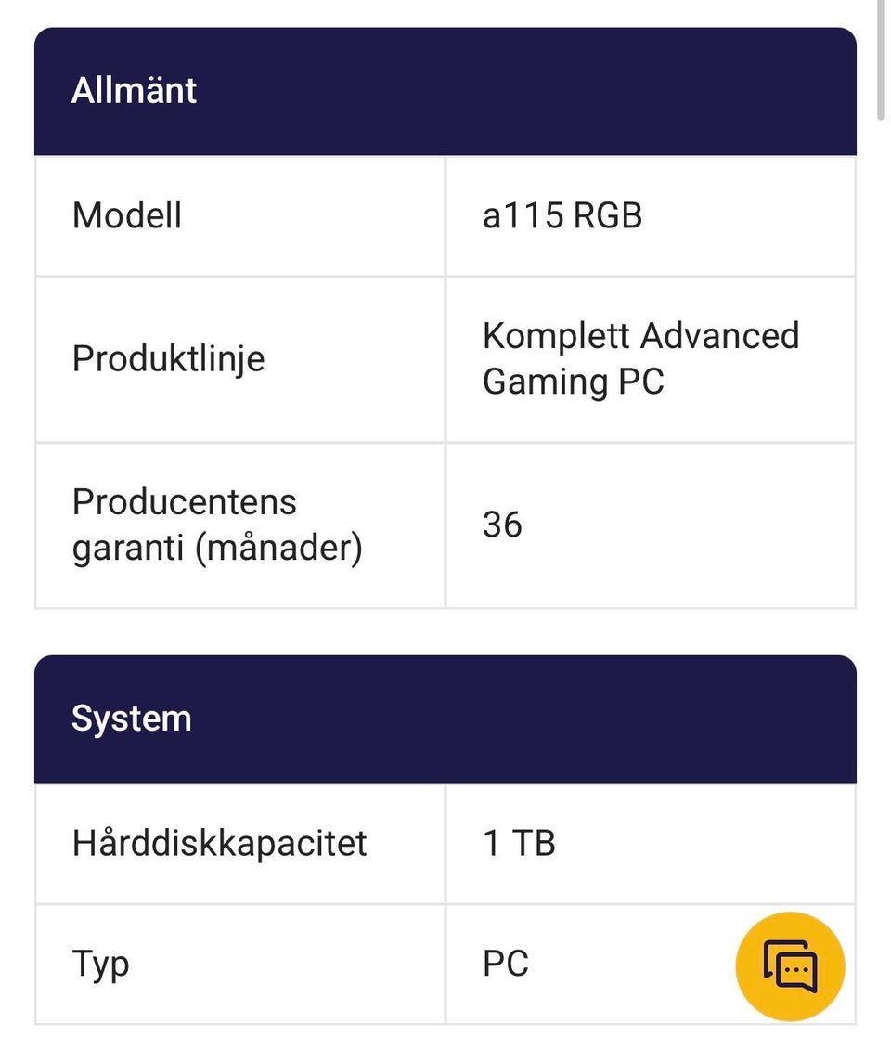
Task: Click the word Producentens
Action: tap(184, 501)
